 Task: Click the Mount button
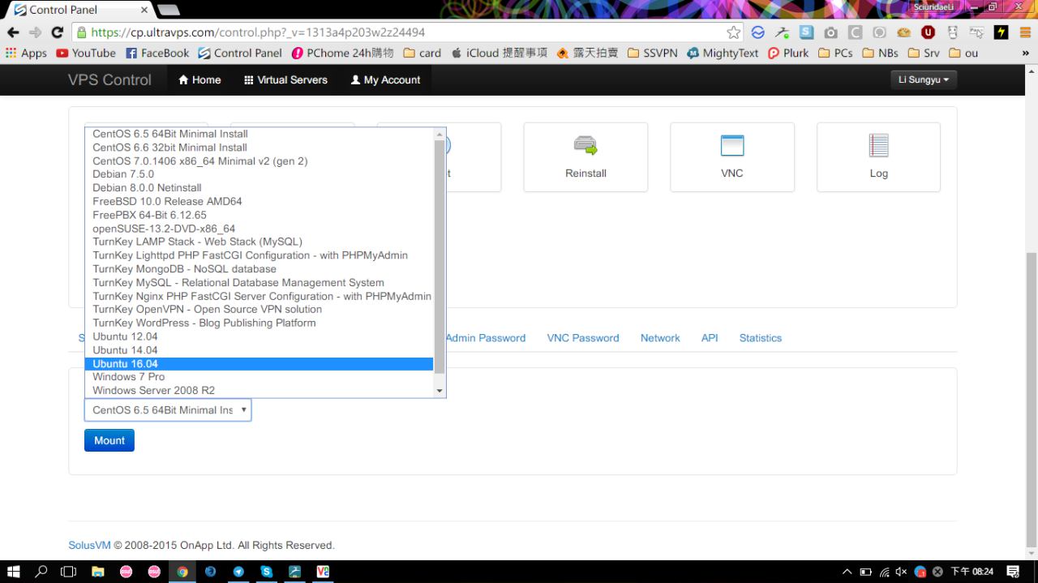(x=109, y=440)
